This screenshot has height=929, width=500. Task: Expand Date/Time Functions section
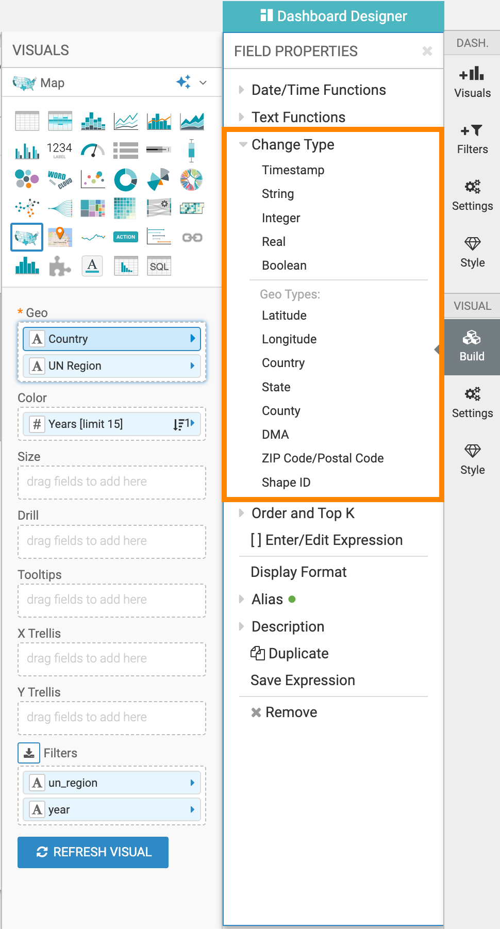(319, 90)
